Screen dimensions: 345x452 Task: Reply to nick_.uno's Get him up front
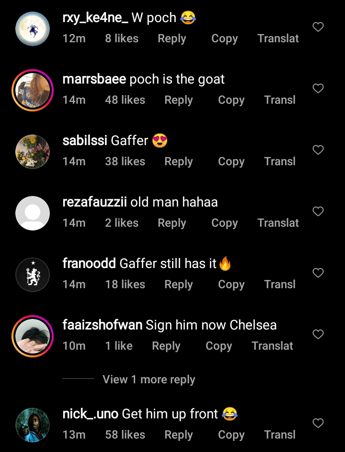click(179, 435)
